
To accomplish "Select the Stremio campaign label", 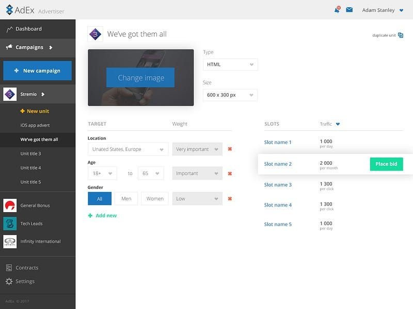I will click(x=28, y=94).
